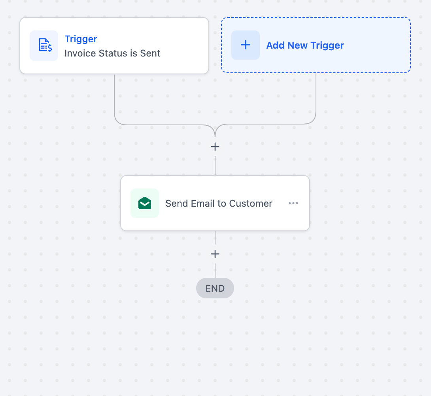The image size is (431, 396).
Task: Open the "Send Email to Customer" action label
Action: click(219, 204)
